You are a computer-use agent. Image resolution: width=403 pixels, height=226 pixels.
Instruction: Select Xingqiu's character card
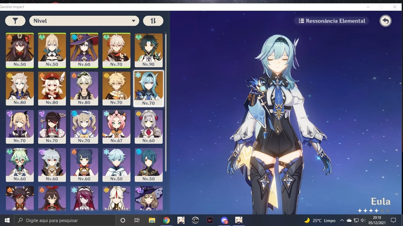pyautogui.click(x=149, y=165)
